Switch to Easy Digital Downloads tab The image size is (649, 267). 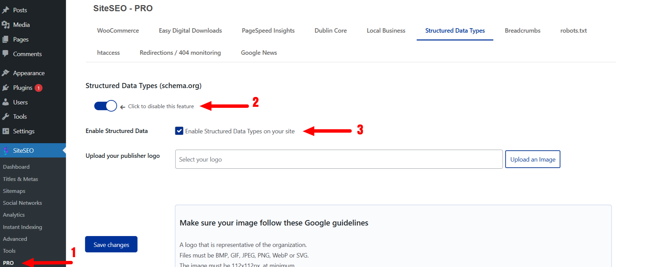(x=190, y=31)
